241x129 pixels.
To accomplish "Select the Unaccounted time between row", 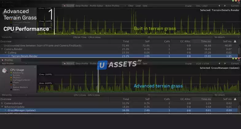I will 119,46.
